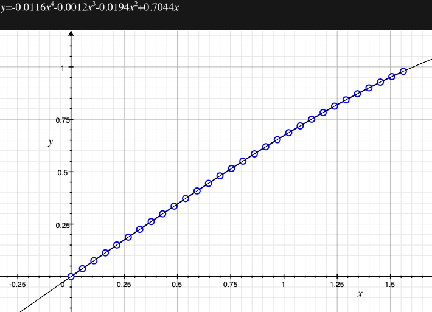Click the "0.5" tick label on the y-axis
This screenshot has height=312, width=432.
pos(62,172)
